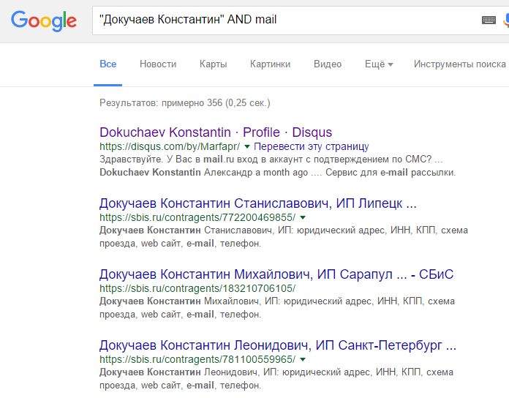Open the on-screen keyboard icon

pos(489,20)
